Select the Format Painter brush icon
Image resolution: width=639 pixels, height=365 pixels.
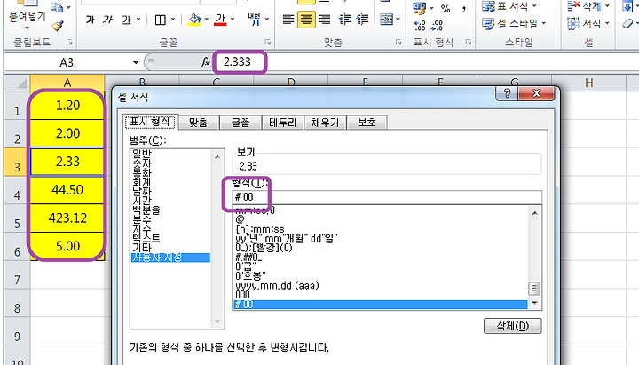[x=58, y=26]
